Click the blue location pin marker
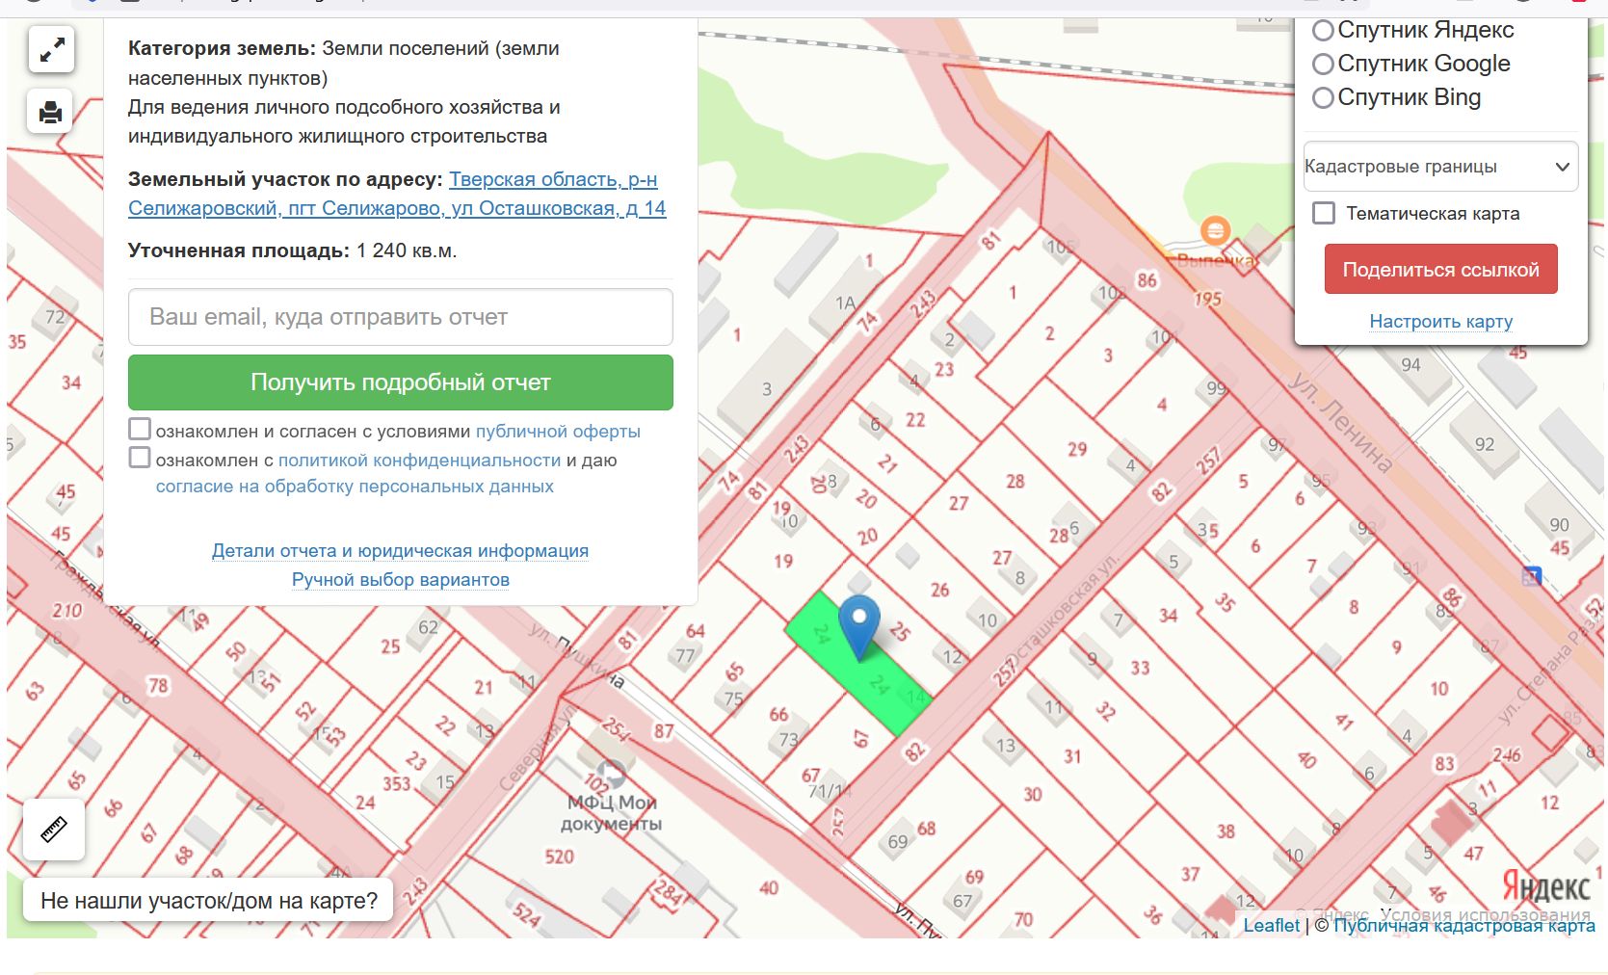The width and height of the screenshot is (1608, 975). pos(859,626)
